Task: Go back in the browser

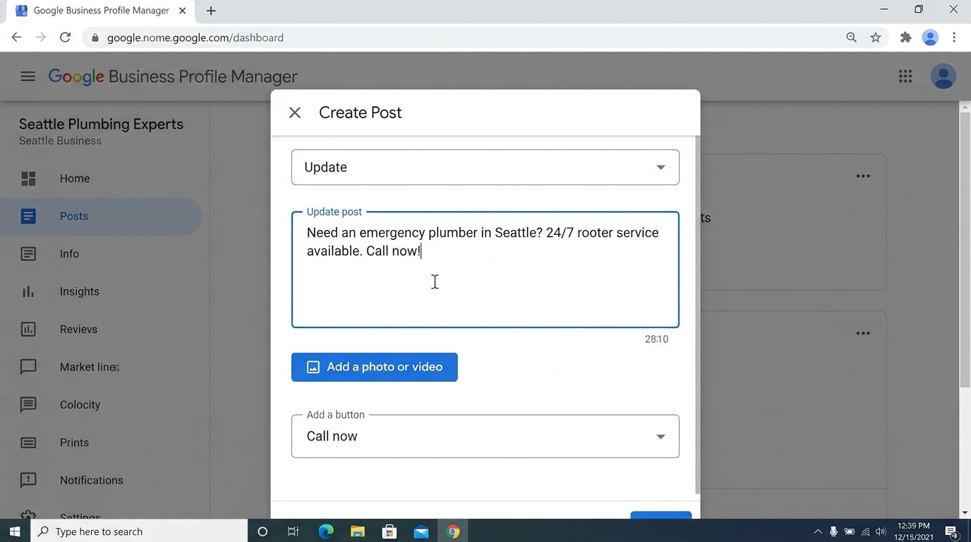Action: (x=17, y=37)
